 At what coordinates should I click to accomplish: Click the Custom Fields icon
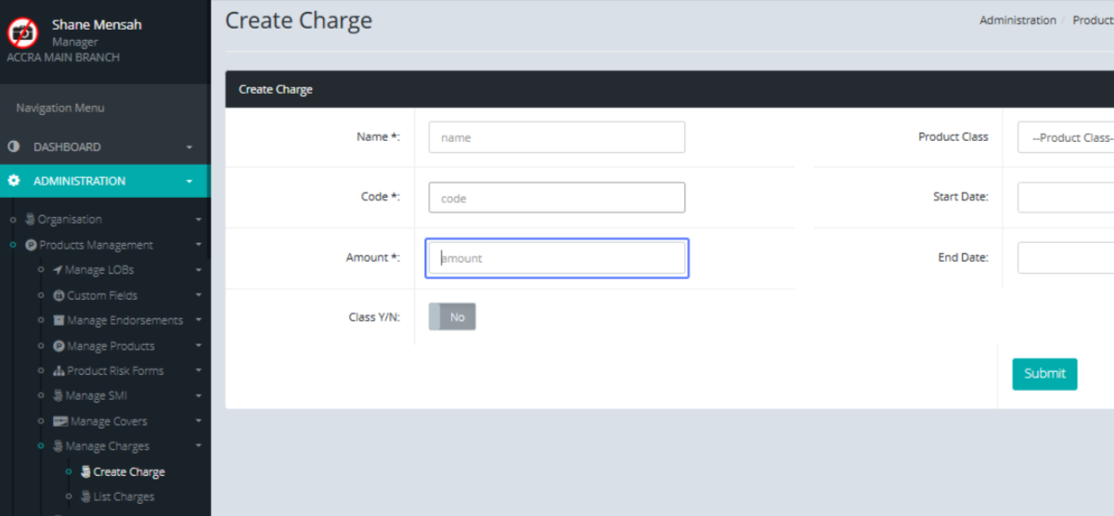coord(58,296)
